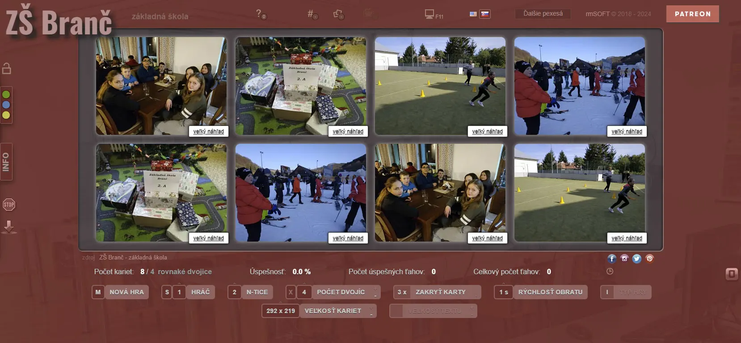
Task: Select the green color circle
Action: tap(6, 94)
